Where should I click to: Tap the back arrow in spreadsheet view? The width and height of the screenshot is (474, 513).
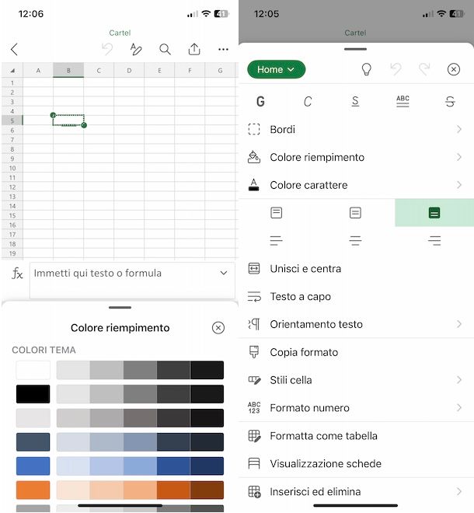(14, 50)
